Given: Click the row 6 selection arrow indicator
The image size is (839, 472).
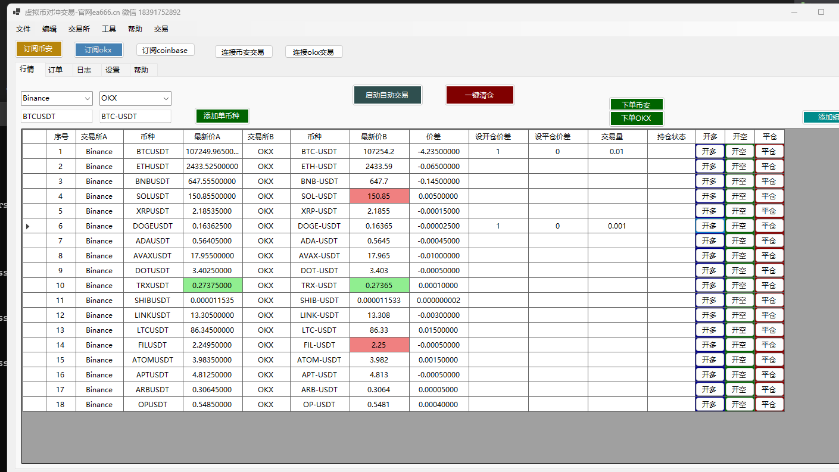Looking at the screenshot, I should (x=27, y=226).
